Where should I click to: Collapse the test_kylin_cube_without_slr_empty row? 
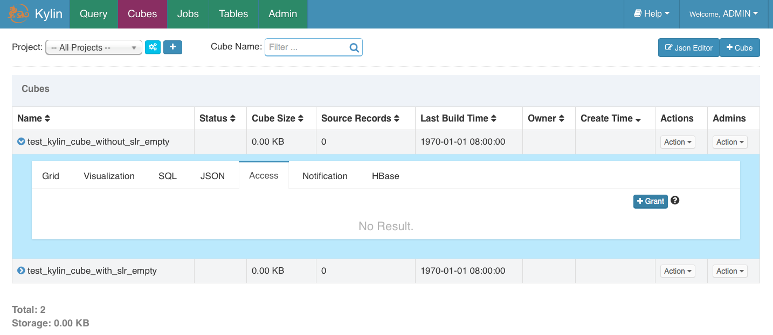pos(21,142)
